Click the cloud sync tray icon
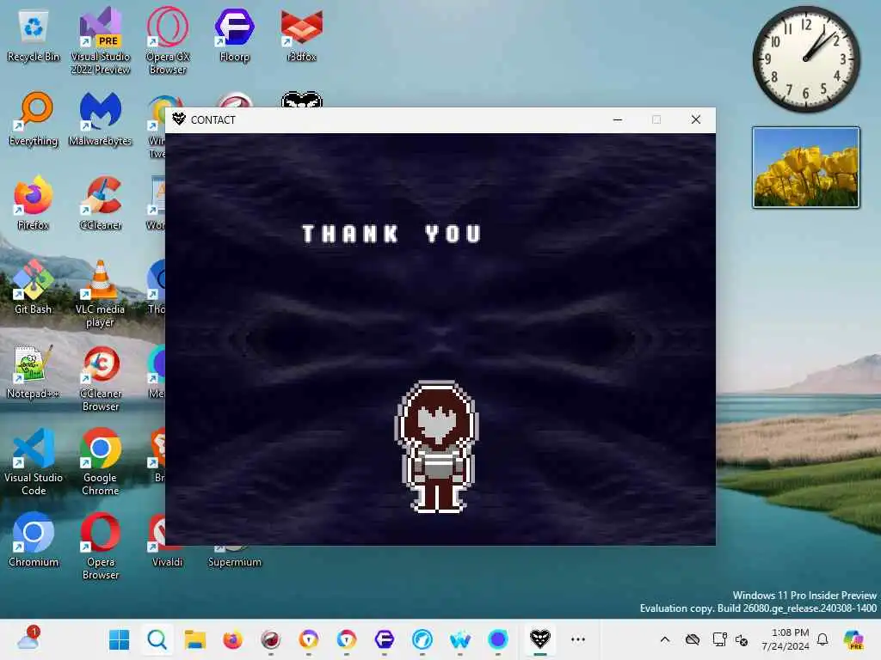This screenshot has width=881, height=660. pyautogui.click(x=693, y=639)
